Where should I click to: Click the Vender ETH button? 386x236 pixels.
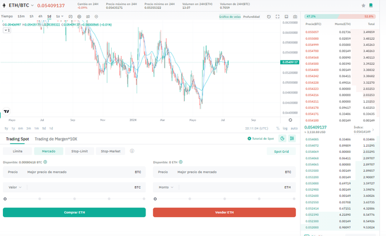(x=224, y=212)
